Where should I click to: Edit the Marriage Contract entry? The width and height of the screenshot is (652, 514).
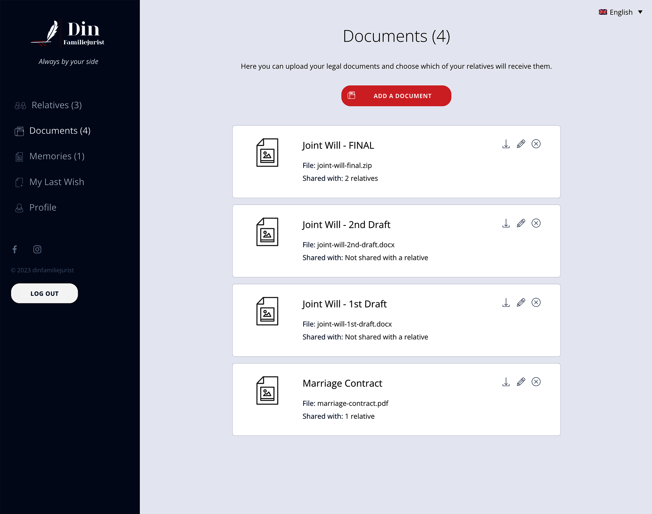(x=521, y=382)
